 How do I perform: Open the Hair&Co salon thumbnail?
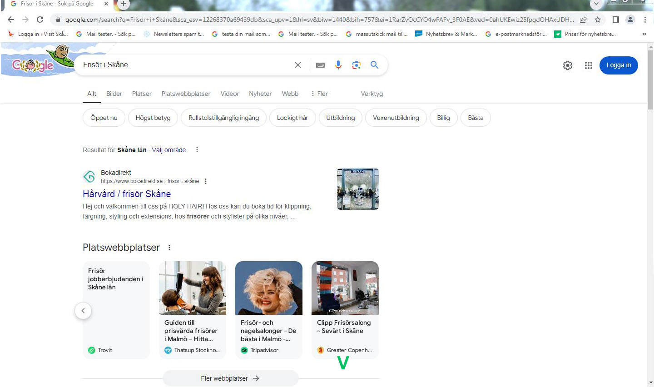coord(358,189)
